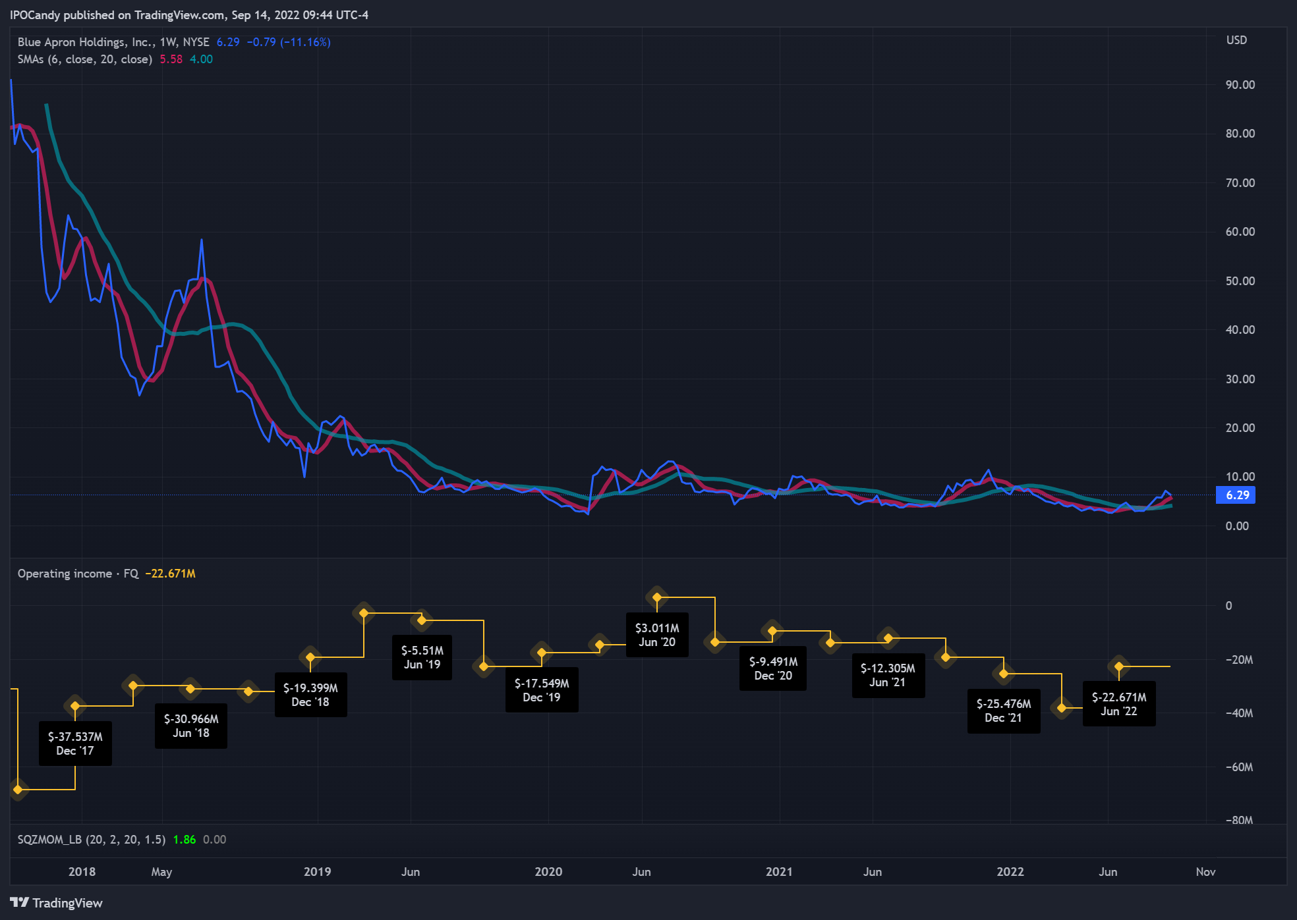This screenshot has width=1297, height=920.
Task: Click the diamond marker above the $-25.476M Dec '21 label
Action: [x=1003, y=673]
